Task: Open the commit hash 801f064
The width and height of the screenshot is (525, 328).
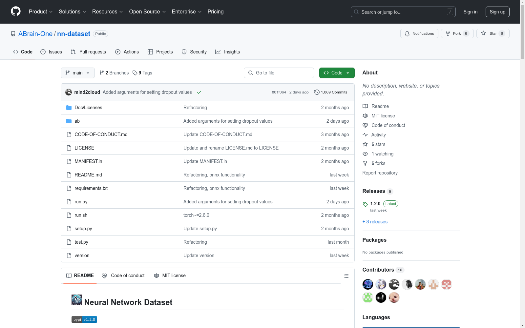Action: pyautogui.click(x=279, y=92)
